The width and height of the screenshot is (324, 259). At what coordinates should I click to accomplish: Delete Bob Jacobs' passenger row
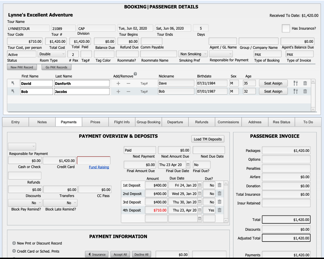coord(305,91)
